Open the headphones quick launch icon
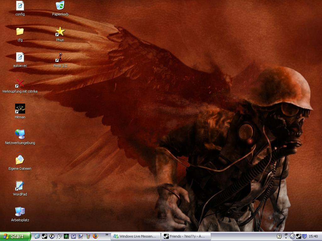 tap(74, 236)
